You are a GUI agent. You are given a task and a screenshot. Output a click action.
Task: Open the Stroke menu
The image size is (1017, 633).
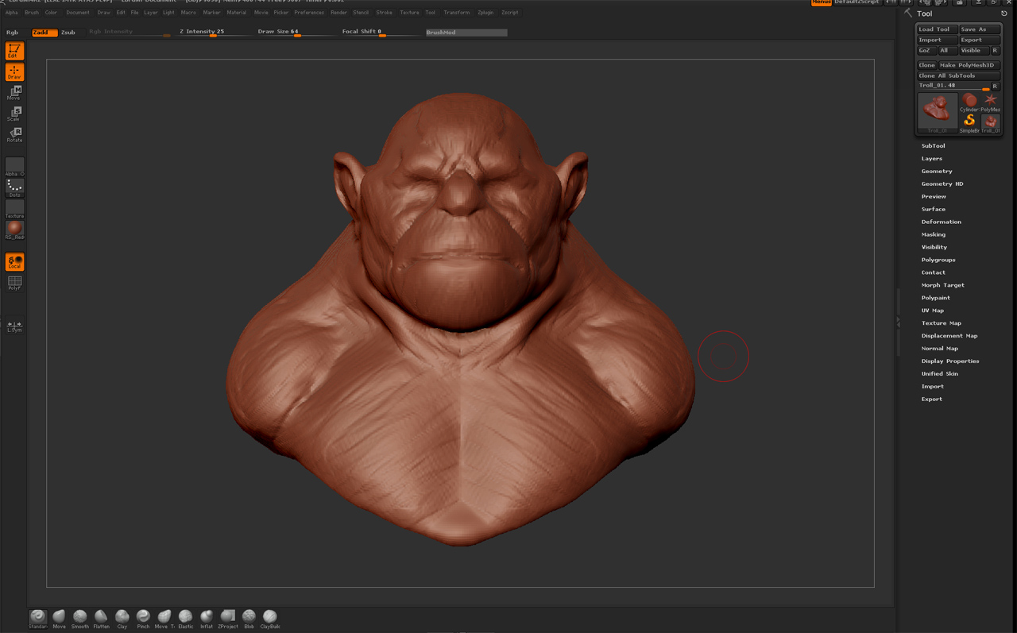pyautogui.click(x=384, y=13)
